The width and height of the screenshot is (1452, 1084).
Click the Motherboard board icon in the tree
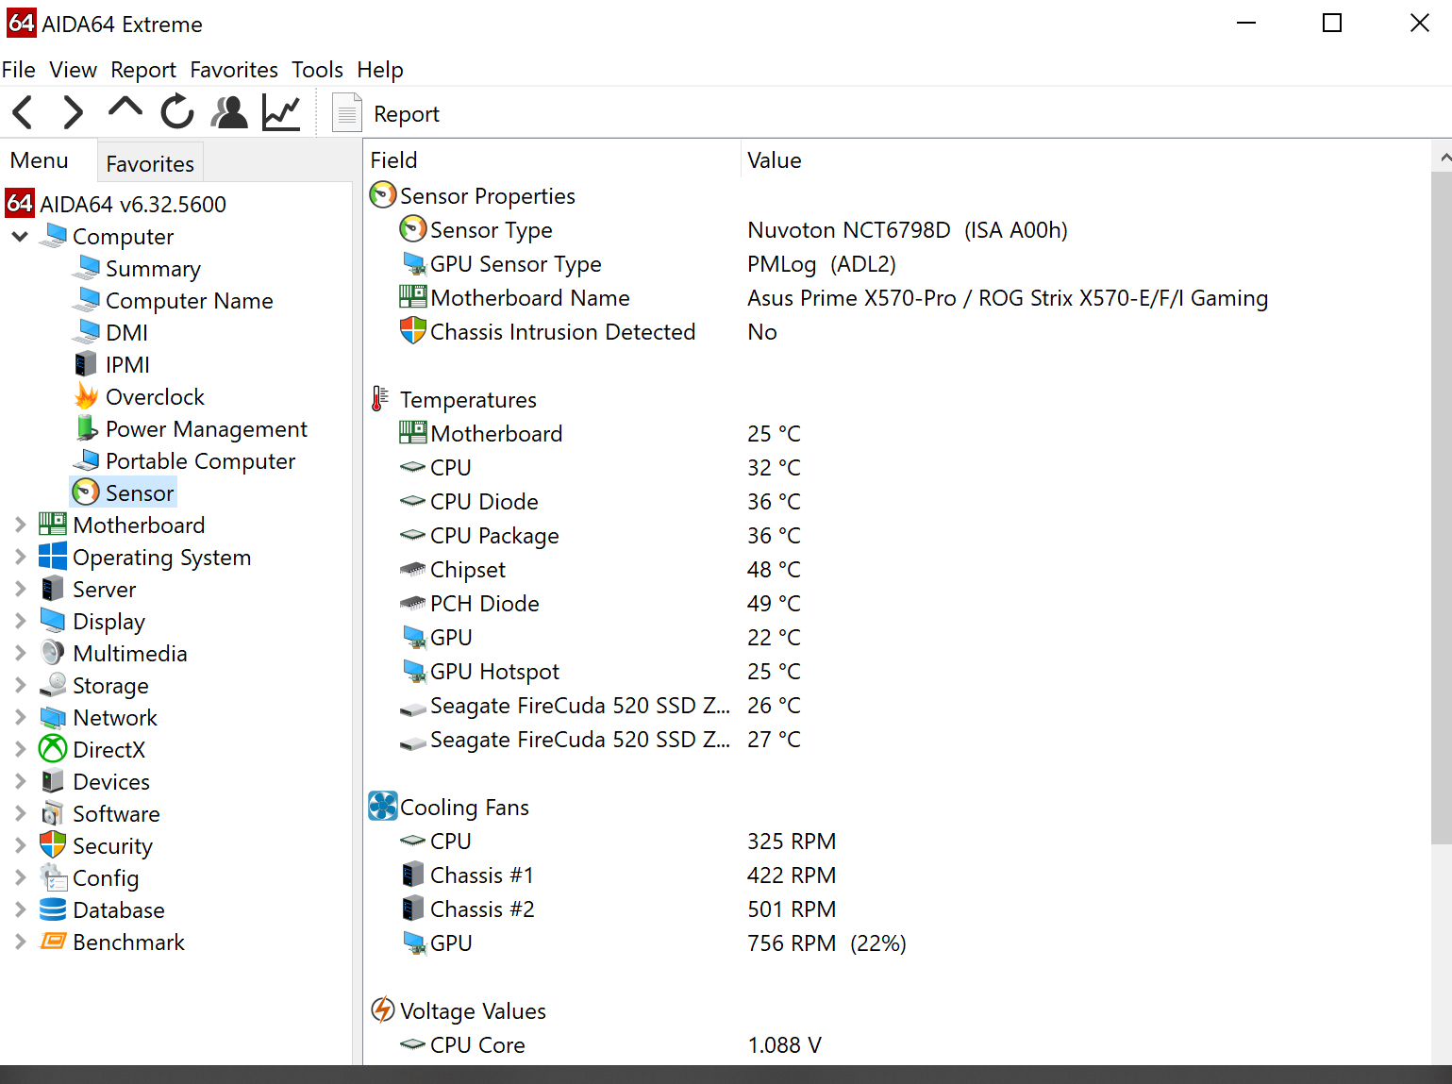point(53,524)
